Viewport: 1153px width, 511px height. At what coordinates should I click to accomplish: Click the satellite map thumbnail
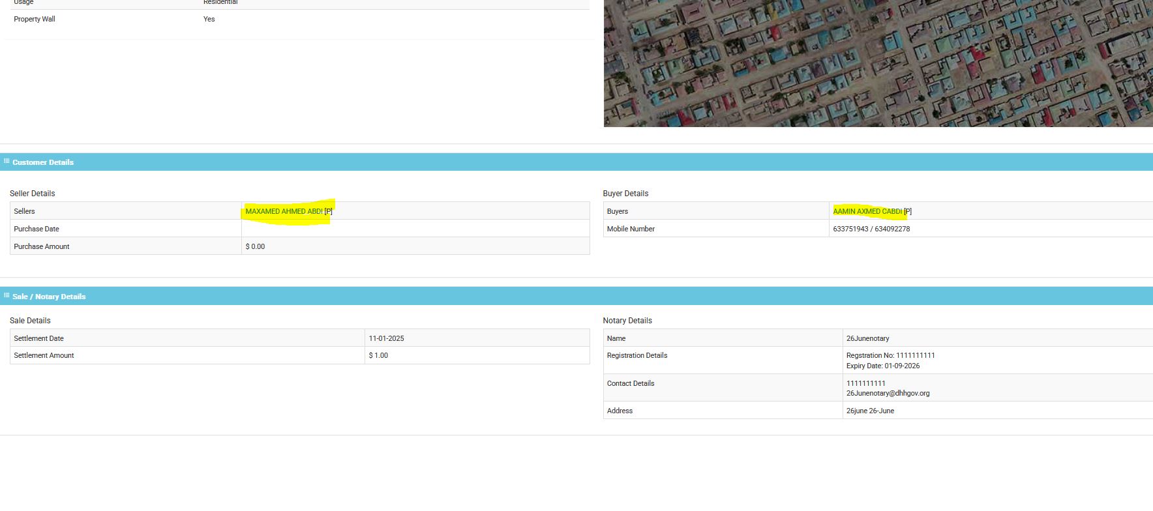point(878,63)
